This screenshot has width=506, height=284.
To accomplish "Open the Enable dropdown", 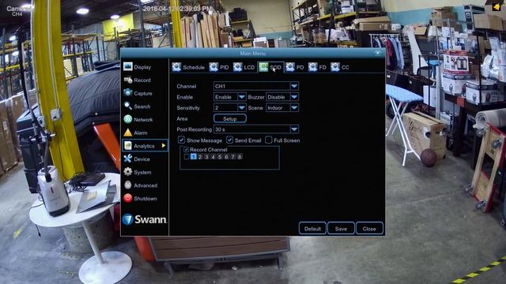I will 230,97.
